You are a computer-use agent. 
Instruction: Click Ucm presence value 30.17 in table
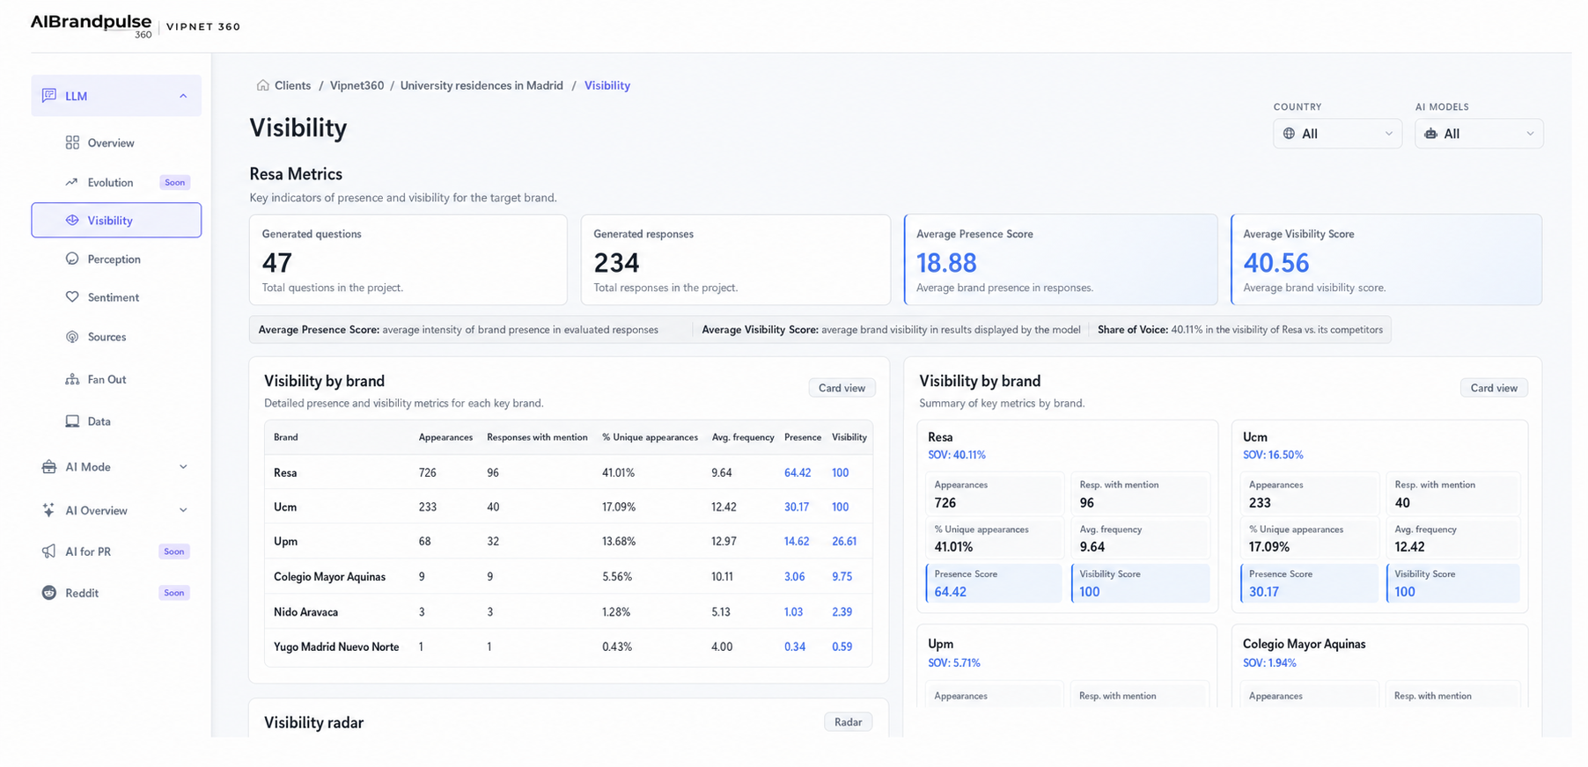(x=797, y=507)
